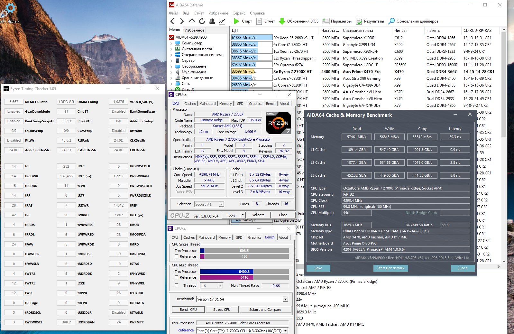The width and height of the screenshot is (514, 334).
Task: Expand the Операционная система tree node
Action: [171, 55]
